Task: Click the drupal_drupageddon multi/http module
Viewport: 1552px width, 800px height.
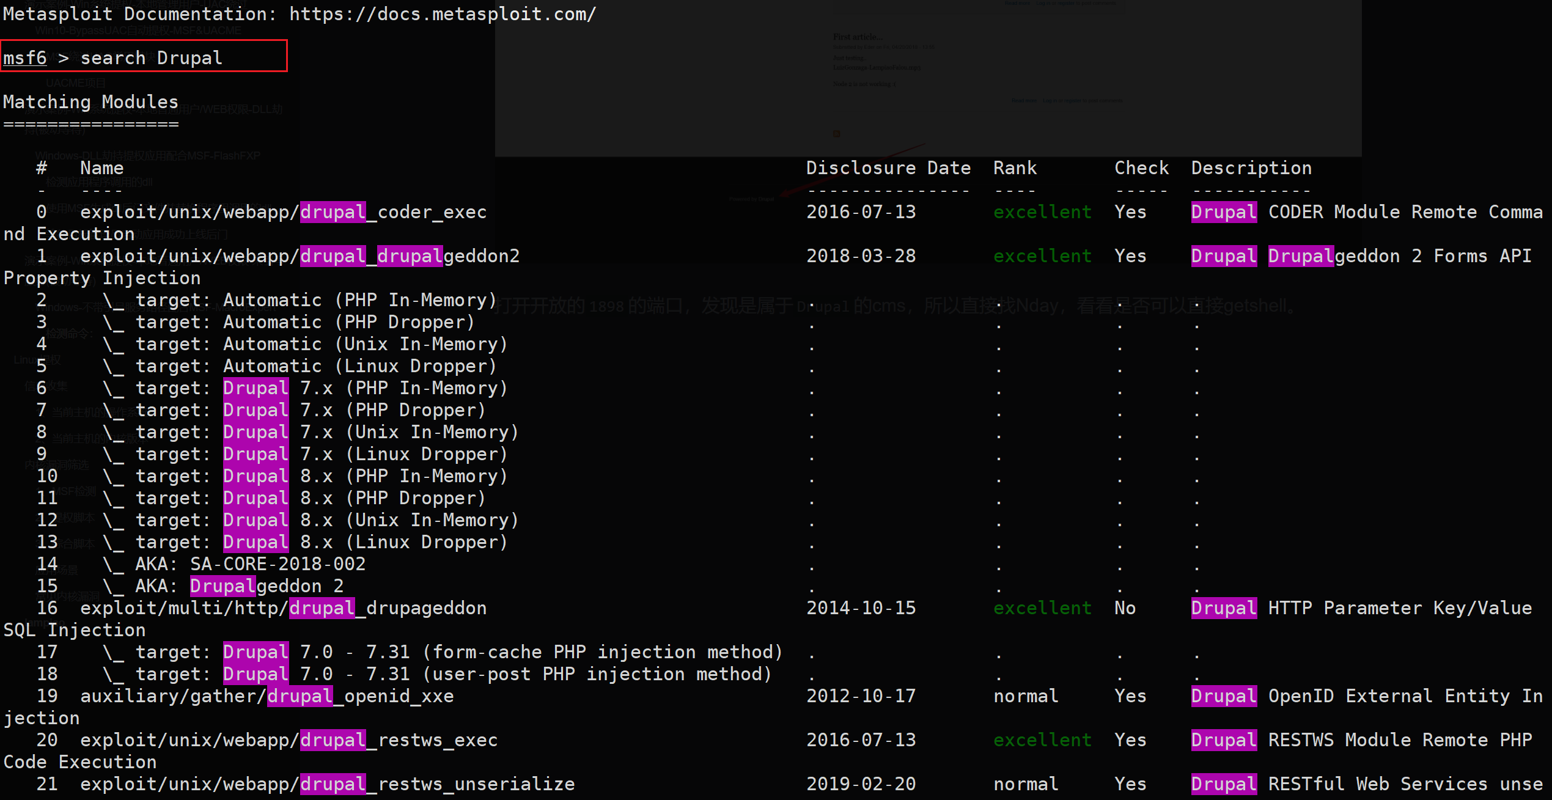Action: coord(283,608)
